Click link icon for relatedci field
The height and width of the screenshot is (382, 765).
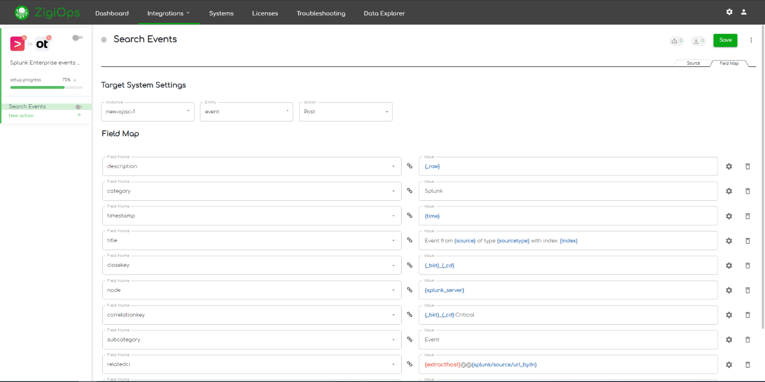(410, 364)
